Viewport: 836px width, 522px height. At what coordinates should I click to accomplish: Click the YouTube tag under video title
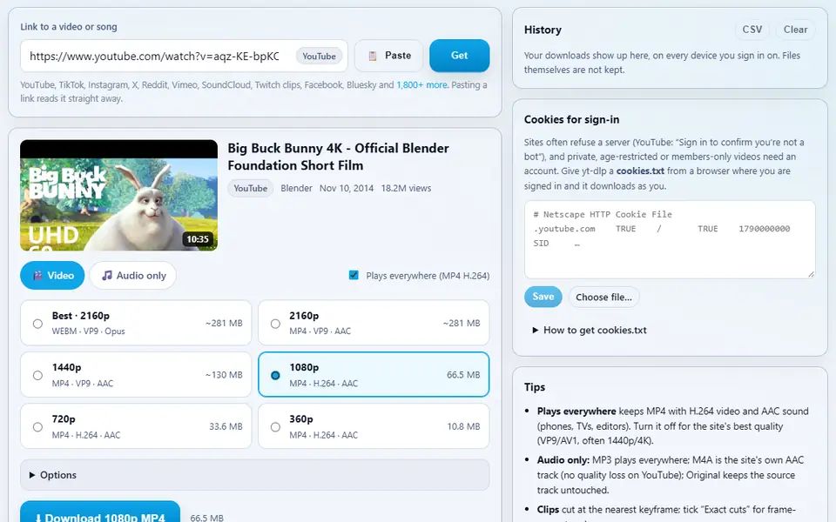251,188
